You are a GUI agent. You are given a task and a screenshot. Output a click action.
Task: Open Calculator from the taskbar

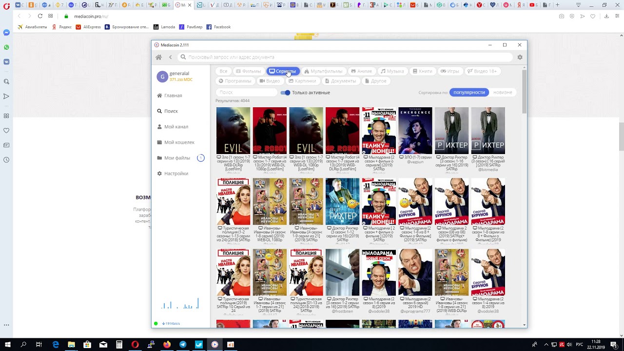(119, 345)
